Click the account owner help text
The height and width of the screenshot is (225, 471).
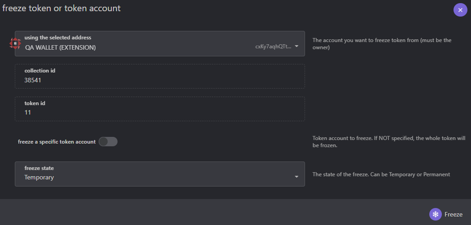(382, 44)
